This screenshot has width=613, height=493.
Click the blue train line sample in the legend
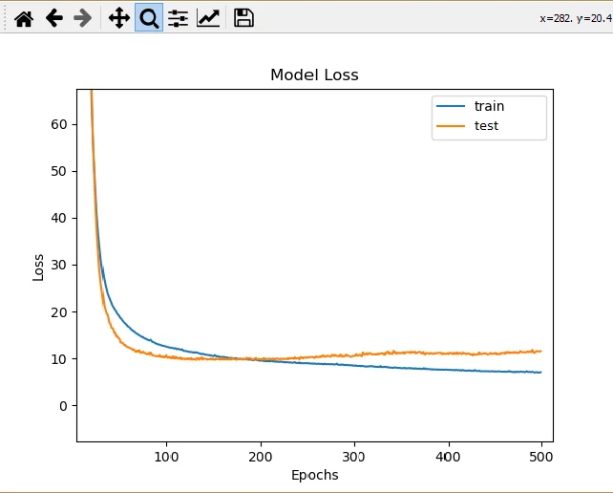coord(451,106)
